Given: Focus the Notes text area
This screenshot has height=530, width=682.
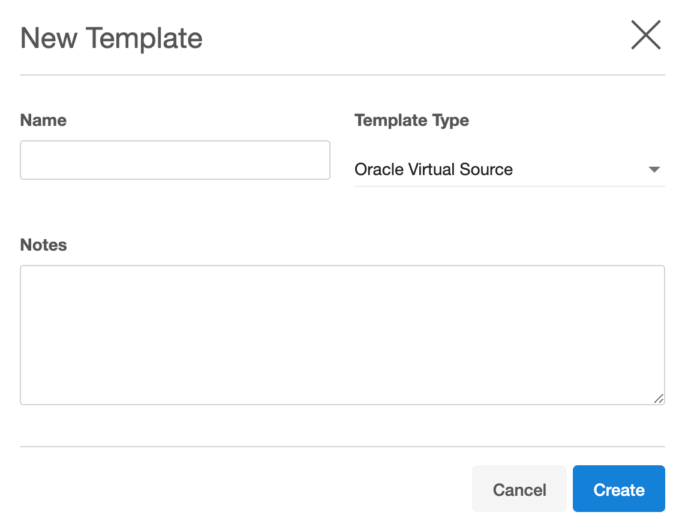Looking at the screenshot, I should (x=342, y=335).
